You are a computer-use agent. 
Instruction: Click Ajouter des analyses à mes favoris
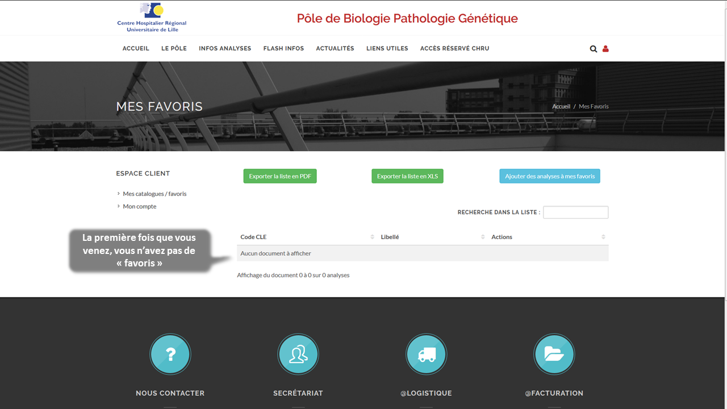[x=550, y=176]
